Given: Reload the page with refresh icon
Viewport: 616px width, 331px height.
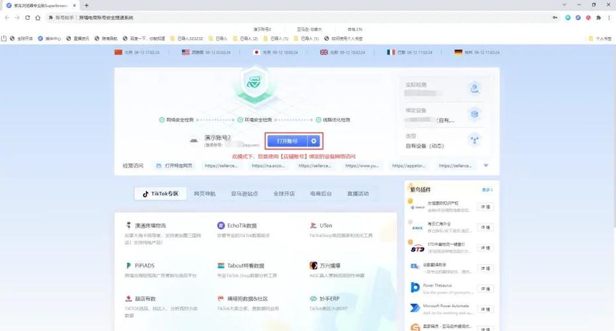Looking at the screenshot, I should [27, 18].
